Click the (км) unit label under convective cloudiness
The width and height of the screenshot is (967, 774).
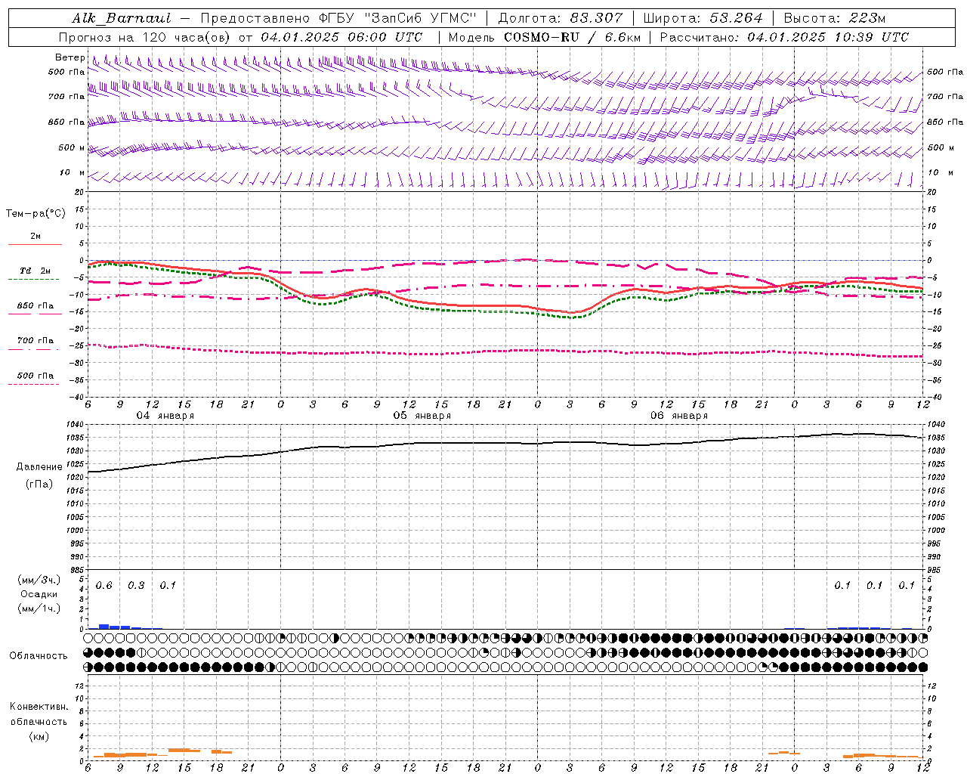coord(39,736)
